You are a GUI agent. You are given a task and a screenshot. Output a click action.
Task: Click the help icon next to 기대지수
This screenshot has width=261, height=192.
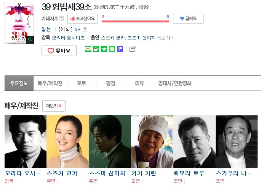(61, 19)
